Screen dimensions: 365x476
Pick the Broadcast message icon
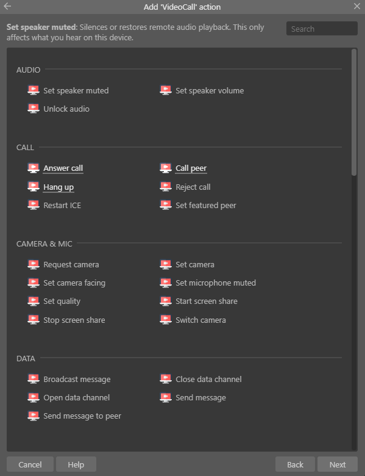click(34, 379)
